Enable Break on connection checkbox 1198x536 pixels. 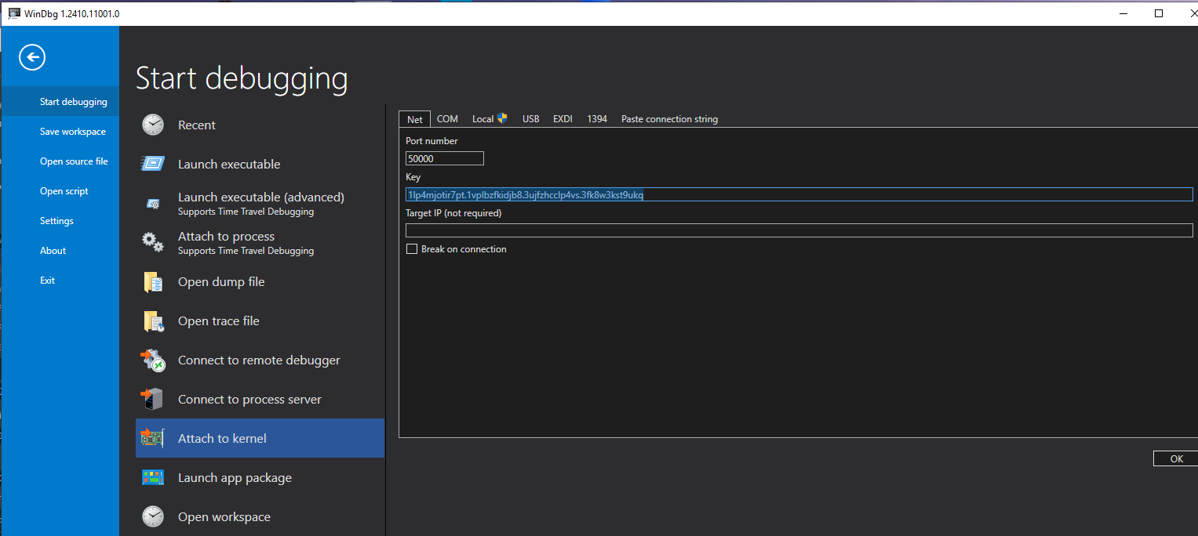(411, 249)
